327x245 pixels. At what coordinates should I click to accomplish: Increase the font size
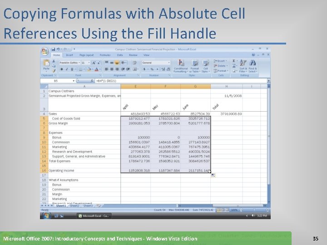point(94,63)
